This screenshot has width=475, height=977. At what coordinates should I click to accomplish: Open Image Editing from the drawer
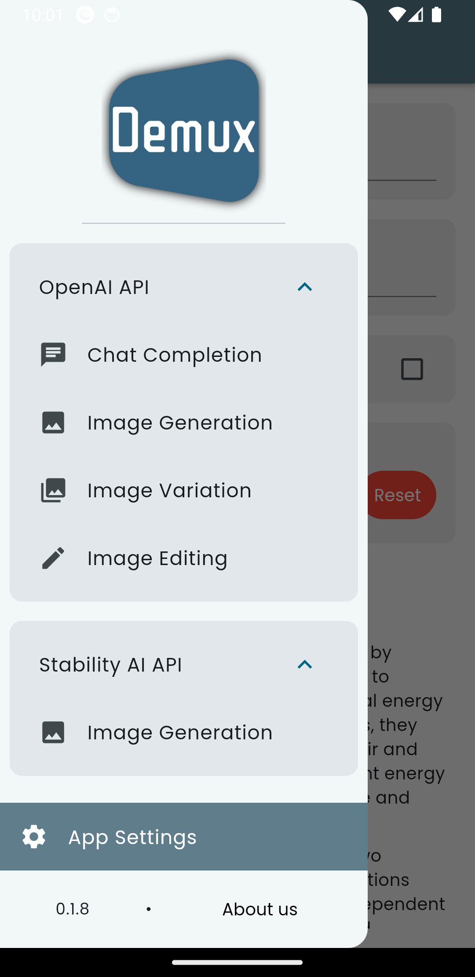tap(157, 558)
